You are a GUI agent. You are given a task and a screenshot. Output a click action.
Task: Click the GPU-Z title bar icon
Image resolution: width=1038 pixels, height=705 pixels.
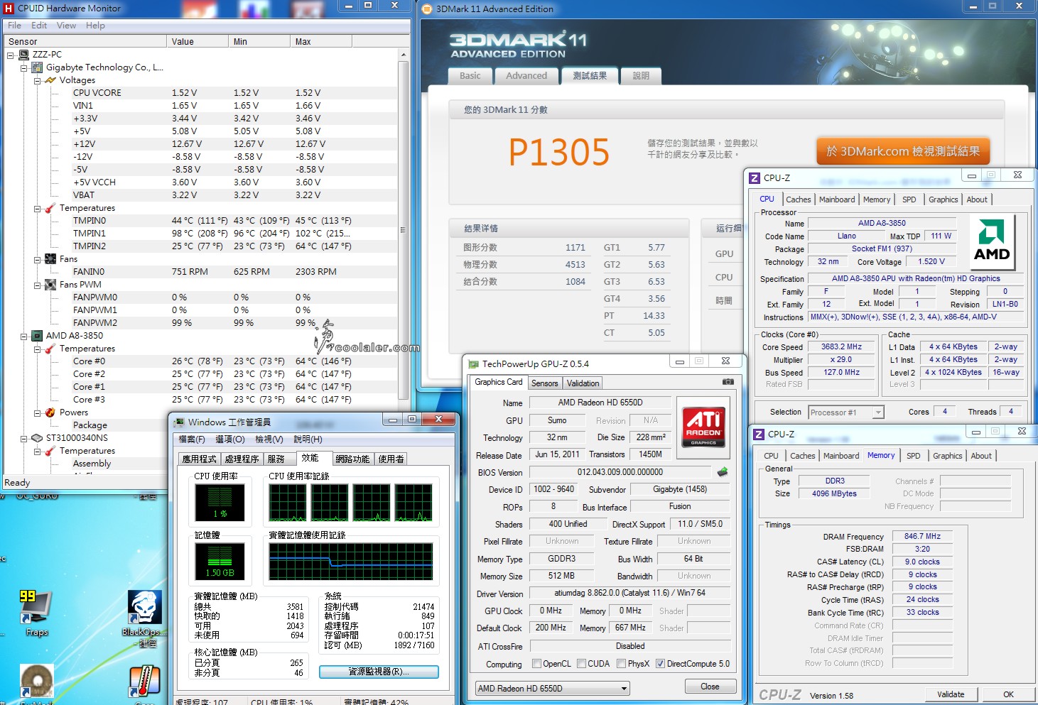473,364
